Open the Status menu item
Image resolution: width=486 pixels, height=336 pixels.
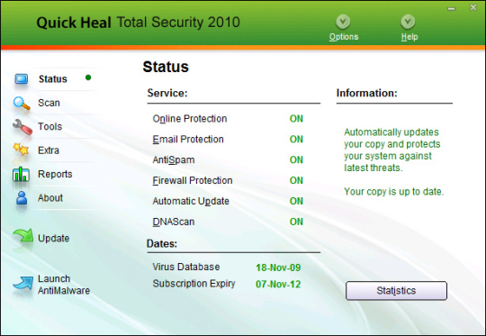click(53, 79)
